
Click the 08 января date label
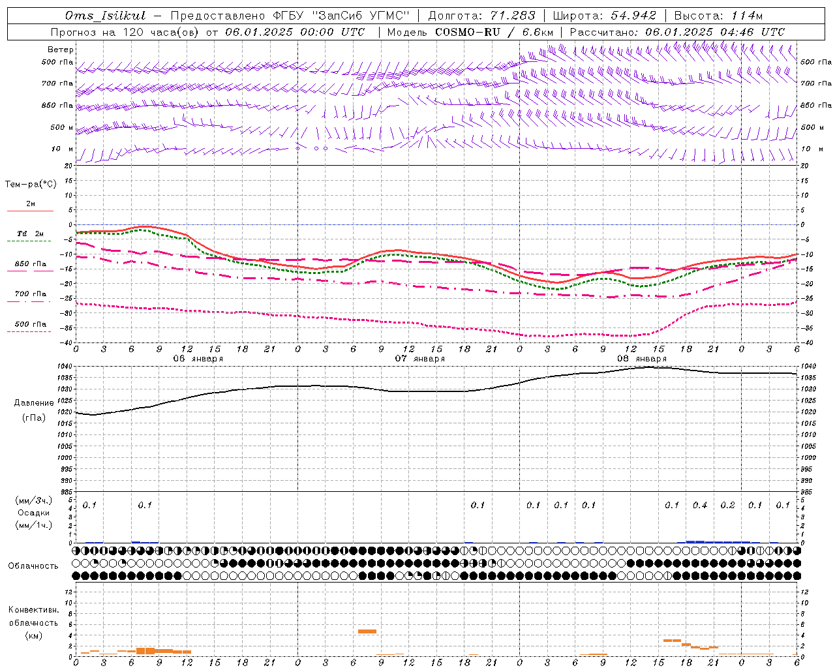tap(642, 359)
